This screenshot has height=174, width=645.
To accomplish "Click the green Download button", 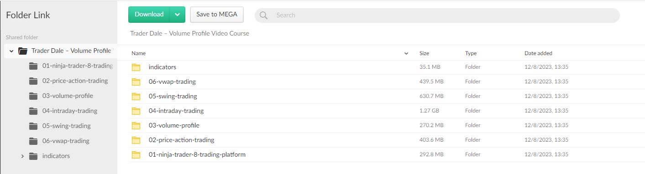I will coord(149,15).
